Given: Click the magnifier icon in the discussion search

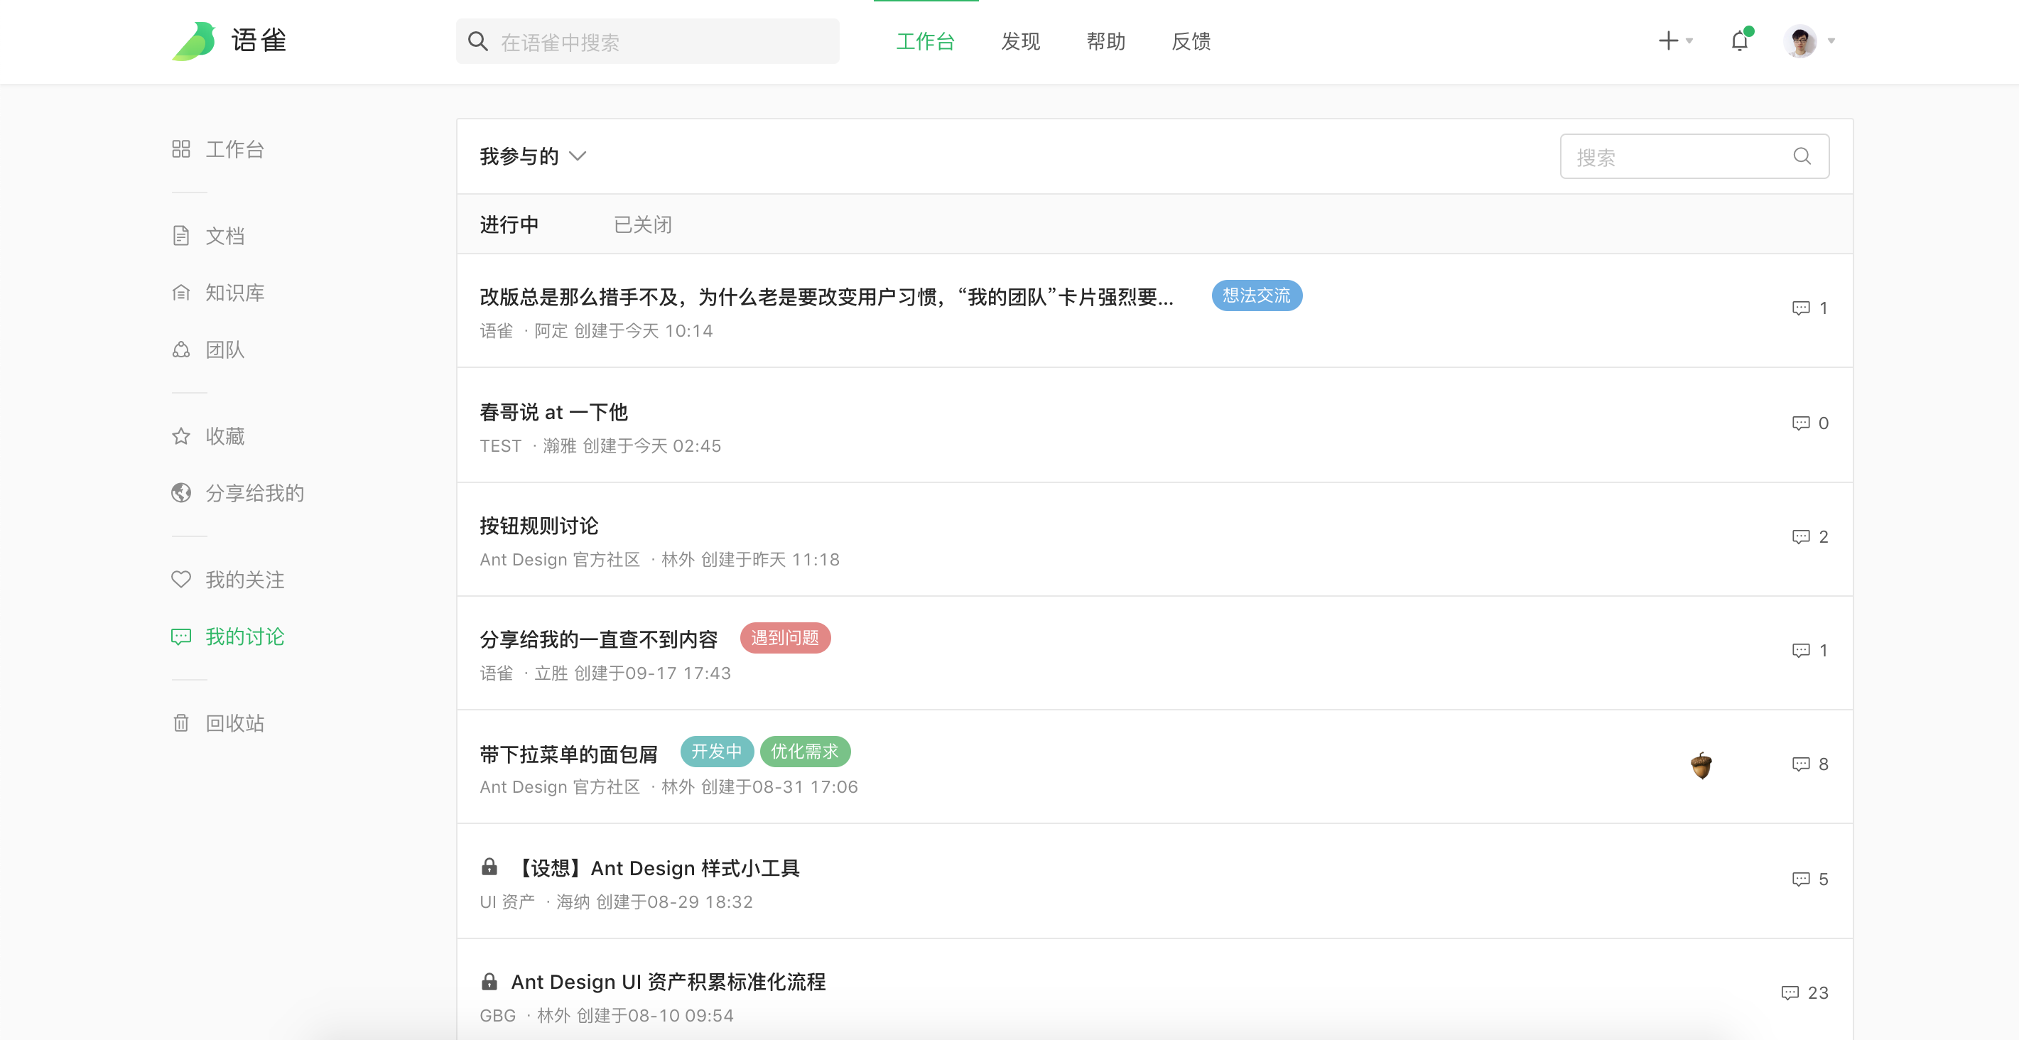Looking at the screenshot, I should (x=1802, y=157).
